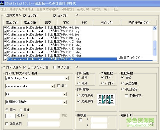The width and height of the screenshot is (160, 130).
Task: Select 全部 print range radio
Action: tap(79, 77)
